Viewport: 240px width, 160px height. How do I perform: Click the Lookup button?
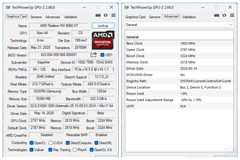[x=103, y=26]
